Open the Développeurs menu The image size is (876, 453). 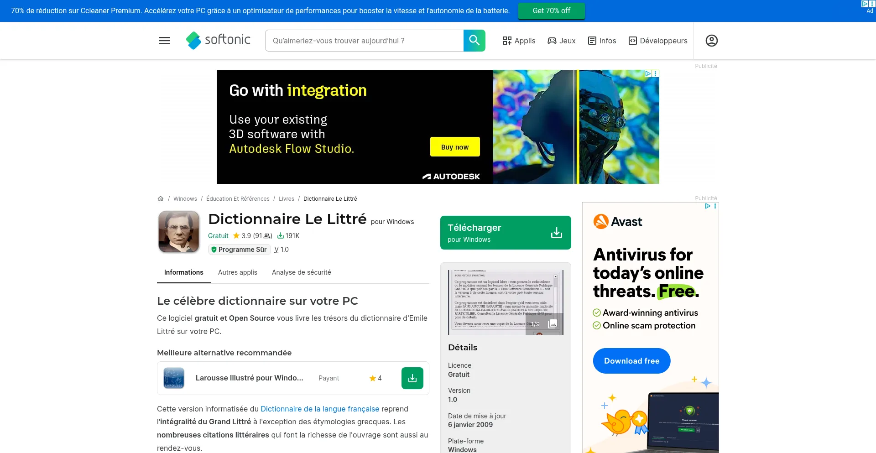(x=658, y=41)
